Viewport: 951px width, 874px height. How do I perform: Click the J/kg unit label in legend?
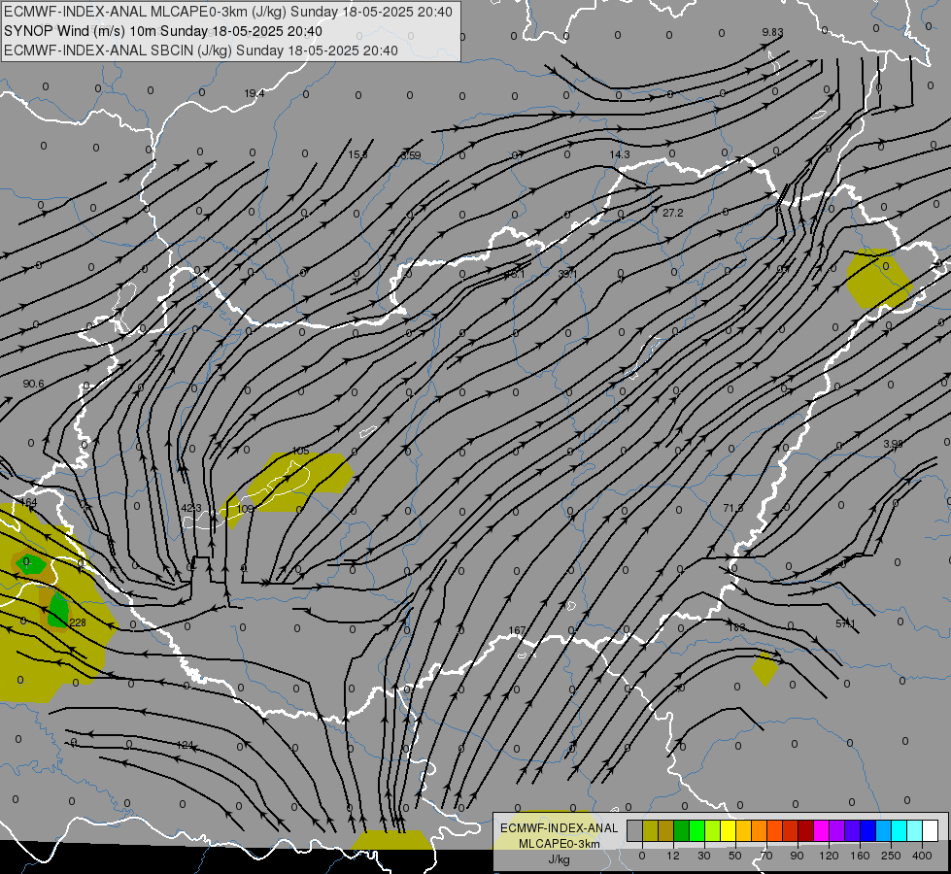click(x=560, y=859)
